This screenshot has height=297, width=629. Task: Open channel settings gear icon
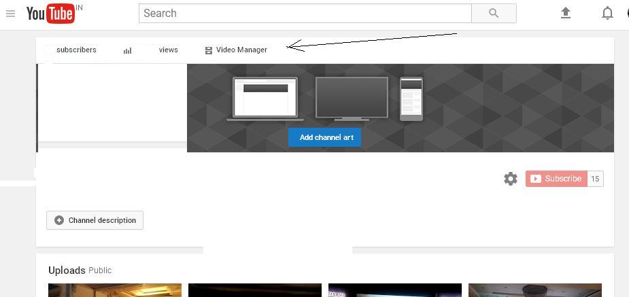point(511,178)
